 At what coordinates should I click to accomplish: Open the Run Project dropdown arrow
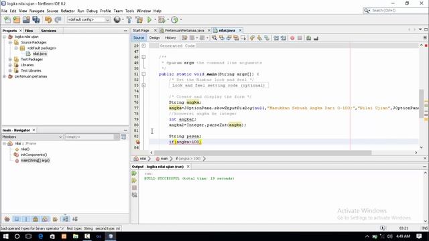pyautogui.click(x=155, y=19)
